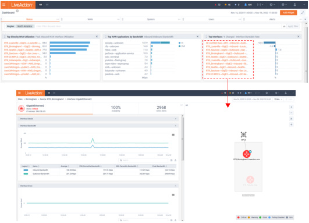Open options ellipsis on WAN tab
This screenshot has height=223, width=309.
(118, 19)
